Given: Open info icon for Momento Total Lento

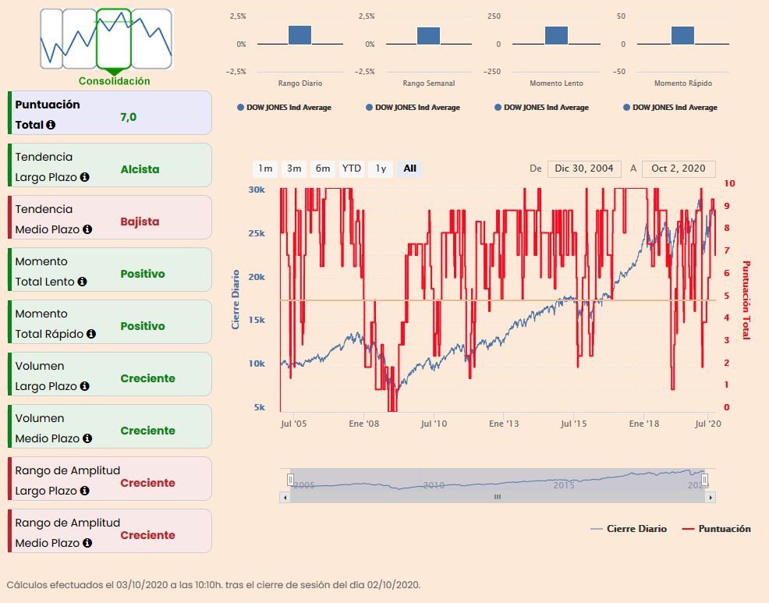Looking at the screenshot, I should pos(83,282).
